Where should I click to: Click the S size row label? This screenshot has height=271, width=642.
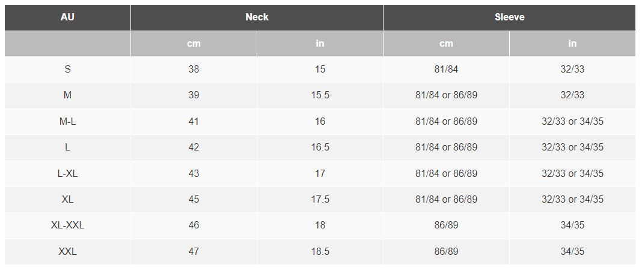(67, 70)
